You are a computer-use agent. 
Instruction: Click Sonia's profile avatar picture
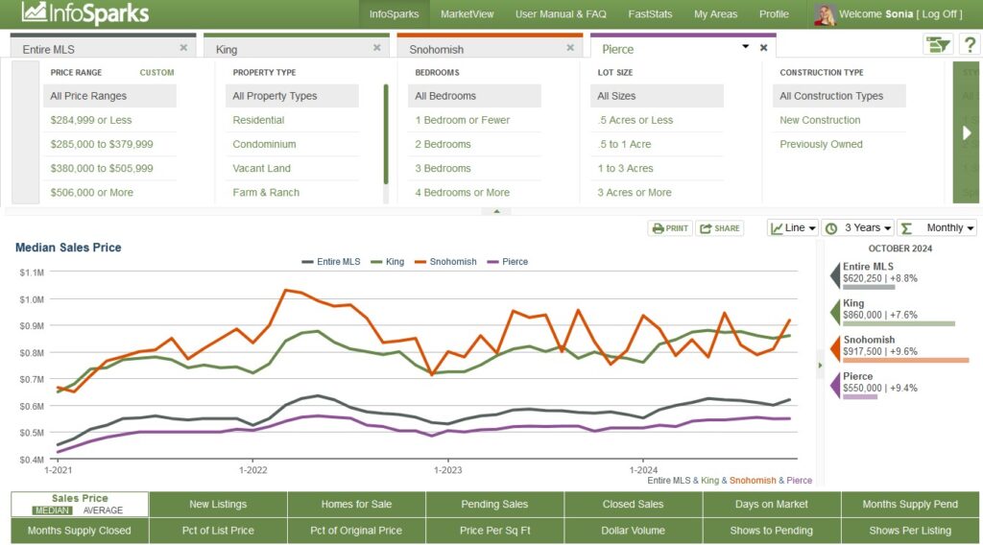pyautogui.click(x=824, y=14)
